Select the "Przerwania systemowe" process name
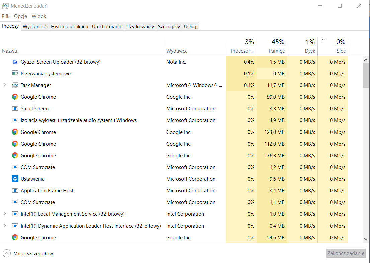The image size is (370, 263). [45, 74]
